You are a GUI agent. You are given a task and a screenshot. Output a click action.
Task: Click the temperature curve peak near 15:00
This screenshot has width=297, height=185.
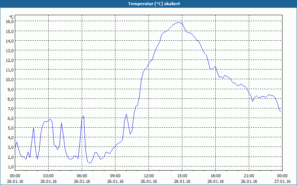click(178, 22)
